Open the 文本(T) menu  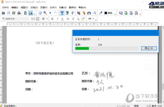[x=53, y=7]
